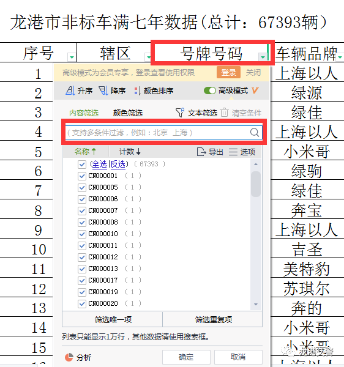Toggle the 高级模式 switch
Viewport: 344px width, 367px height.
(210, 91)
